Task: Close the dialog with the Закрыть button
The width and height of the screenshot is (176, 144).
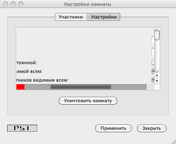Action: 152,128
